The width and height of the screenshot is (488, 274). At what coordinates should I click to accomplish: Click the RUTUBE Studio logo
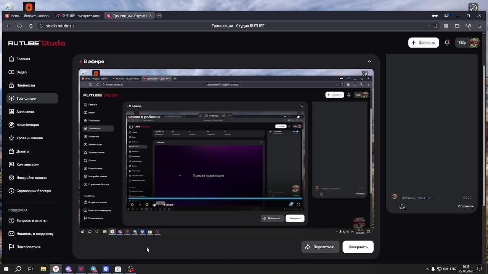coord(37,43)
